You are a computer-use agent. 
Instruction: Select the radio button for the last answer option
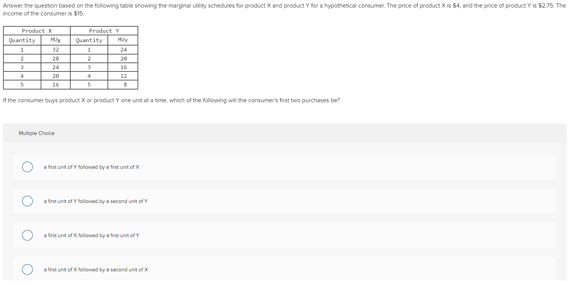[x=27, y=269]
